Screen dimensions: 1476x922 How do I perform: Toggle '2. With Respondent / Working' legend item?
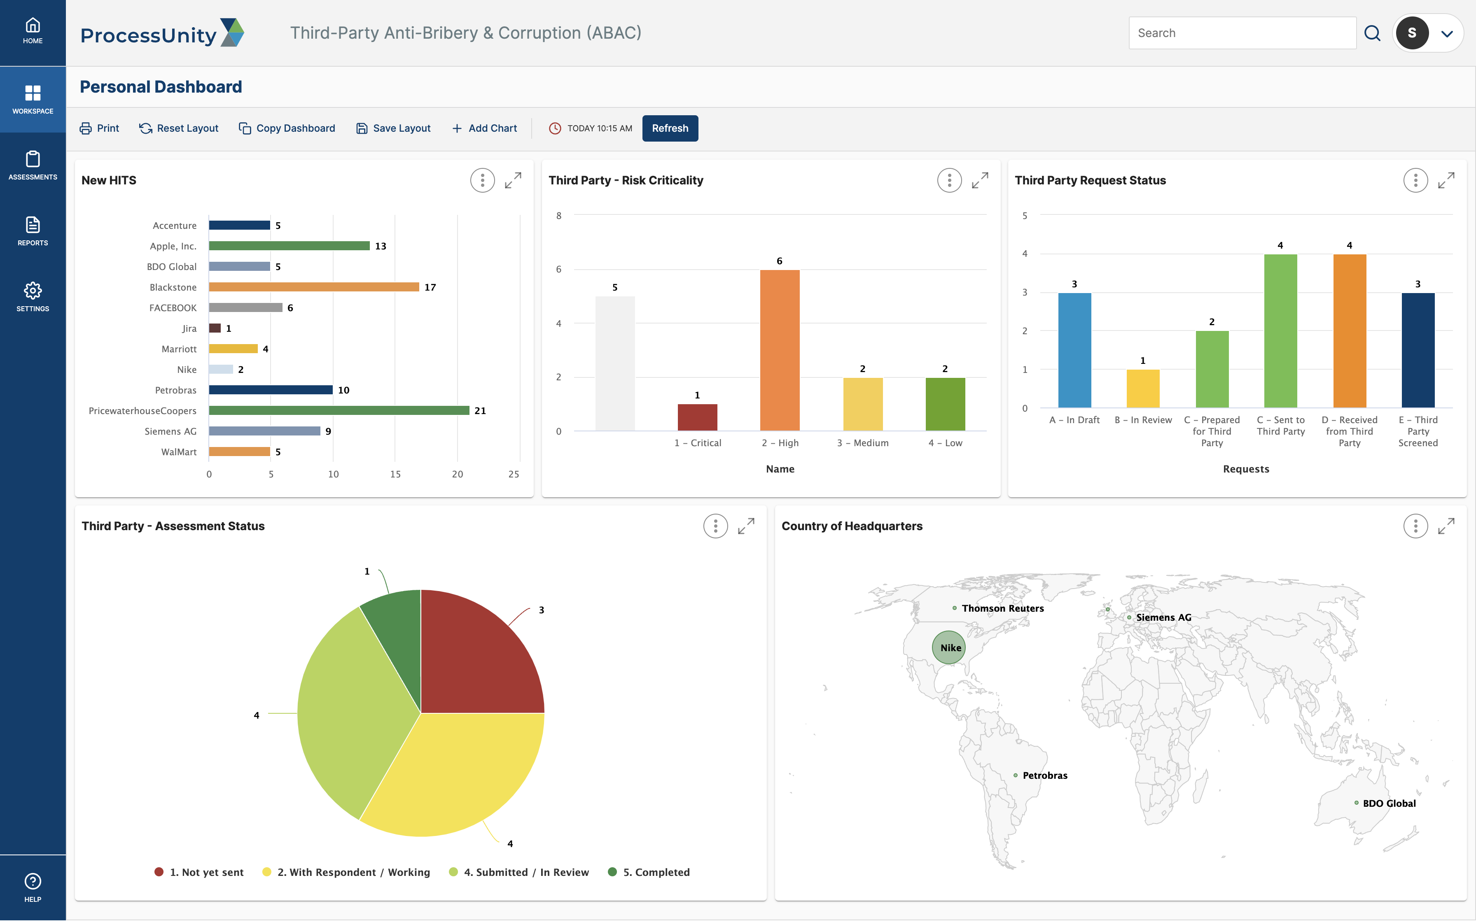[x=346, y=872]
